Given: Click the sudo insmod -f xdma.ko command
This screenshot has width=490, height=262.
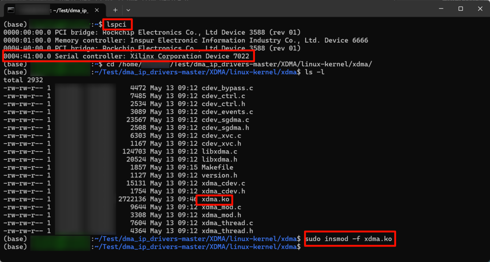Looking at the screenshot, I should 349,238.
